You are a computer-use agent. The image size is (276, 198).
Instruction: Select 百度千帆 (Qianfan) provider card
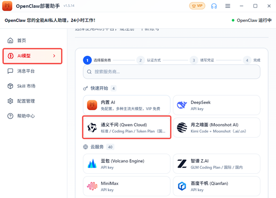217,186
